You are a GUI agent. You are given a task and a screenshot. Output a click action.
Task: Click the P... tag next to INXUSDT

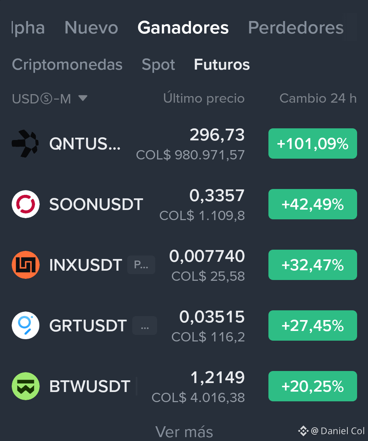click(141, 265)
